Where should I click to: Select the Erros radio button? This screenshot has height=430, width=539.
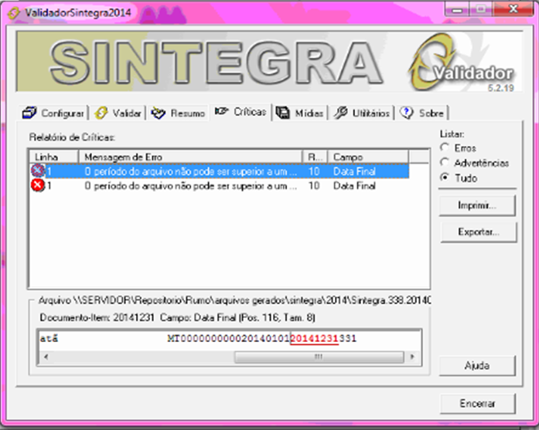tap(445, 147)
